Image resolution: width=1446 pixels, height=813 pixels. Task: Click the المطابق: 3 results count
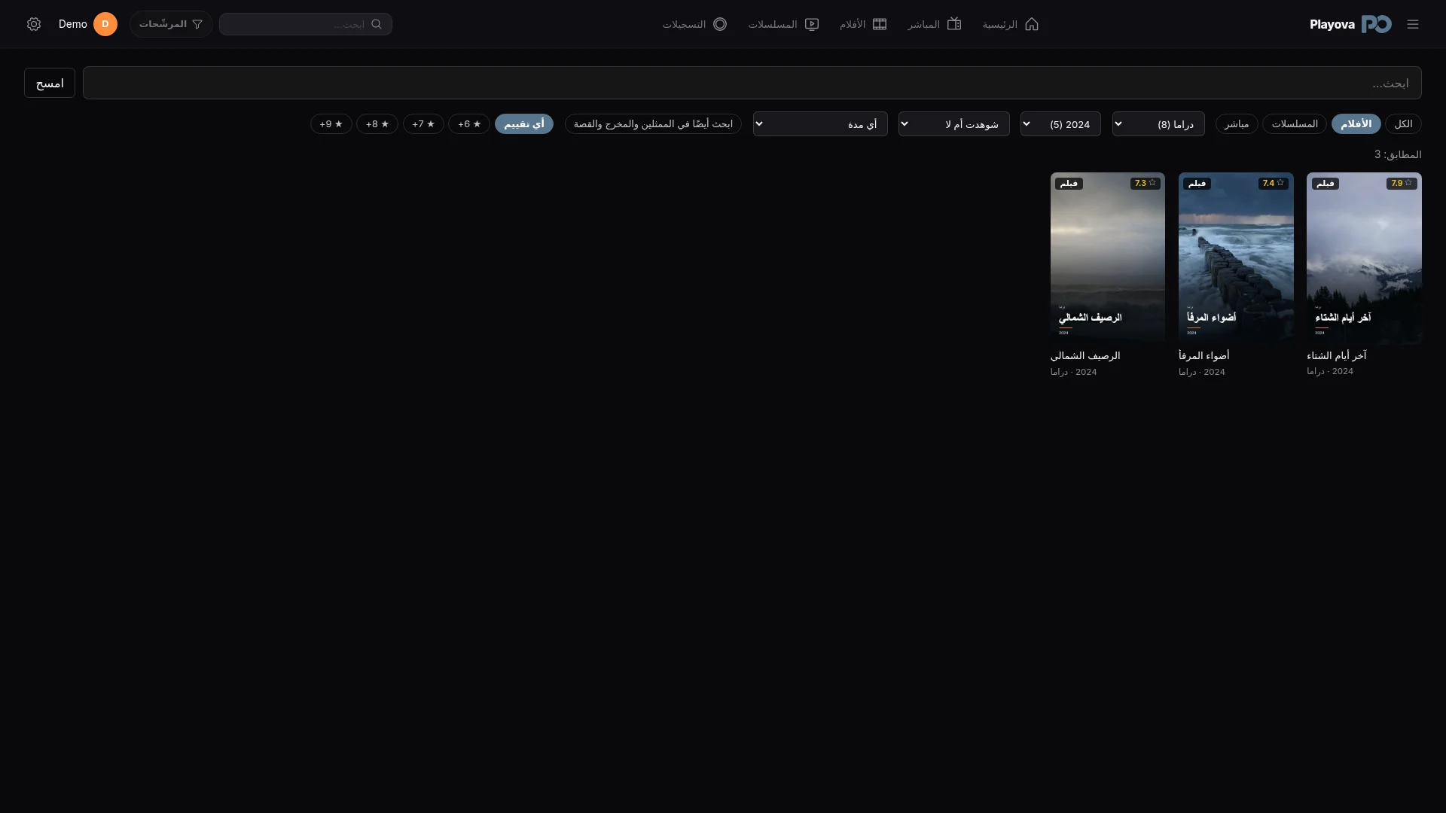(1398, 154)
